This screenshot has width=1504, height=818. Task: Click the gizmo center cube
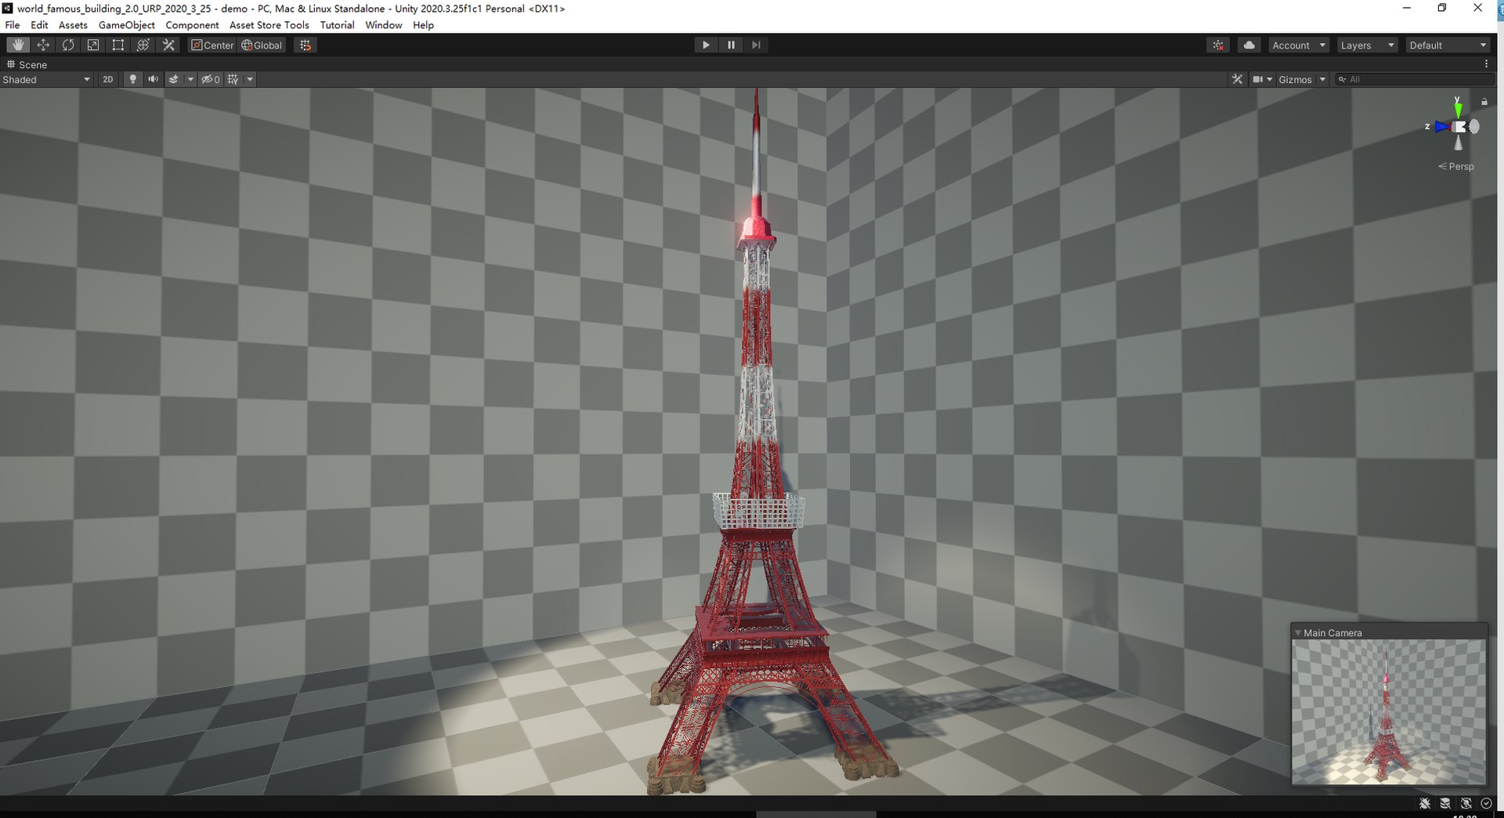1459,127
